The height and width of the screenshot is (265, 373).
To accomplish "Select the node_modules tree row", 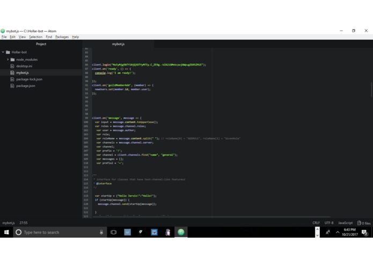I will [41, 60].
